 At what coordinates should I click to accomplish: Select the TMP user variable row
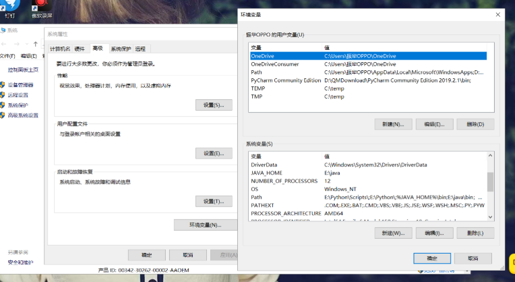coord(368,96)
